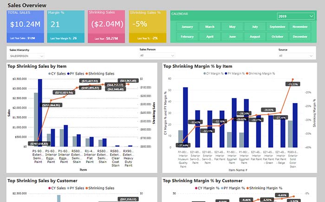Select June in the calendar

(232, 37)
